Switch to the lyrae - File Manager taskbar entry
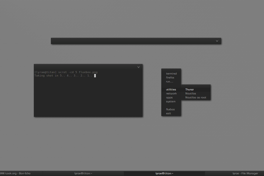 (x=234, y=173)
